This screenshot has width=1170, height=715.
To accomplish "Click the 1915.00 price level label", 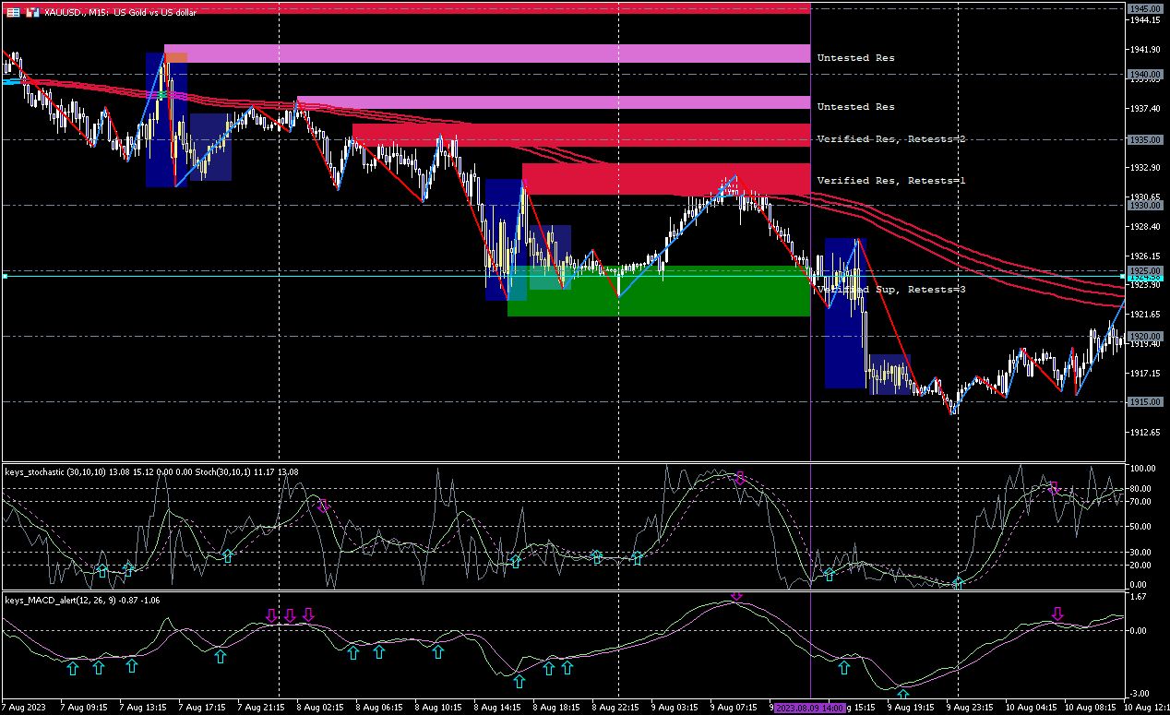I will [x=1144, y=402].
